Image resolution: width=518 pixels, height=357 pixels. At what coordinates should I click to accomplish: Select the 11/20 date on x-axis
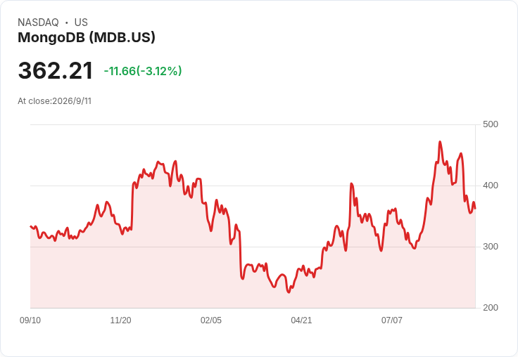[120, 320]
